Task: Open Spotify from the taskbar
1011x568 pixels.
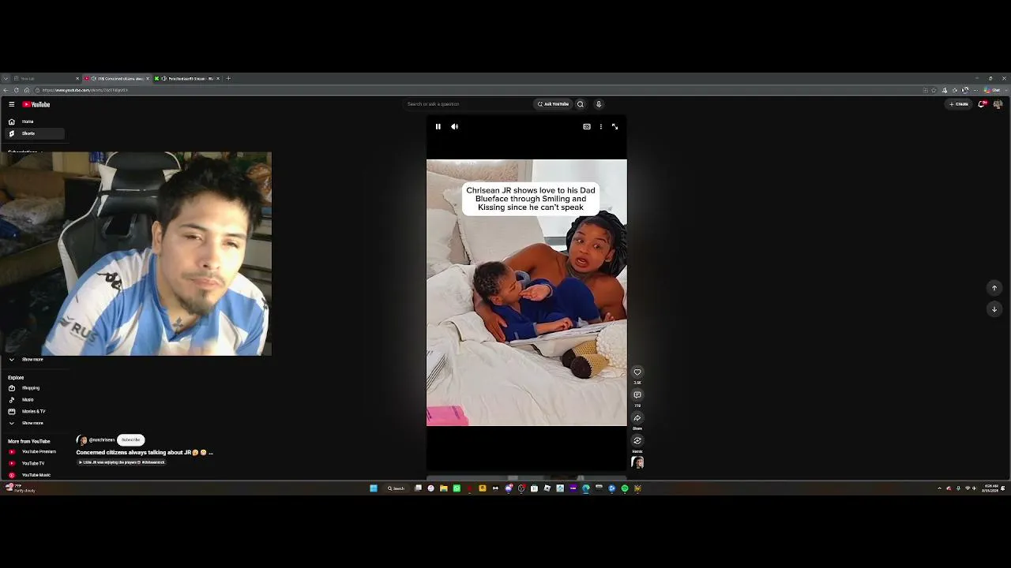Action: coord(625,488)
